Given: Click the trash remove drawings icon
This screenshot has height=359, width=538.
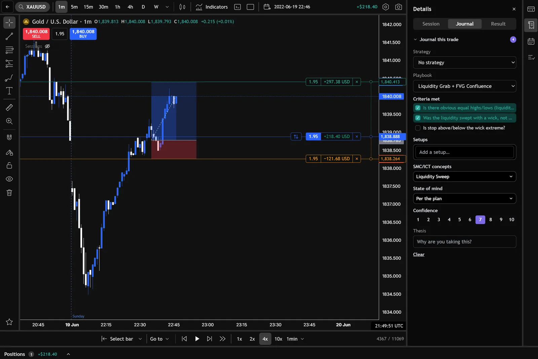Looking at the screenshot, I should click(9, 193).
